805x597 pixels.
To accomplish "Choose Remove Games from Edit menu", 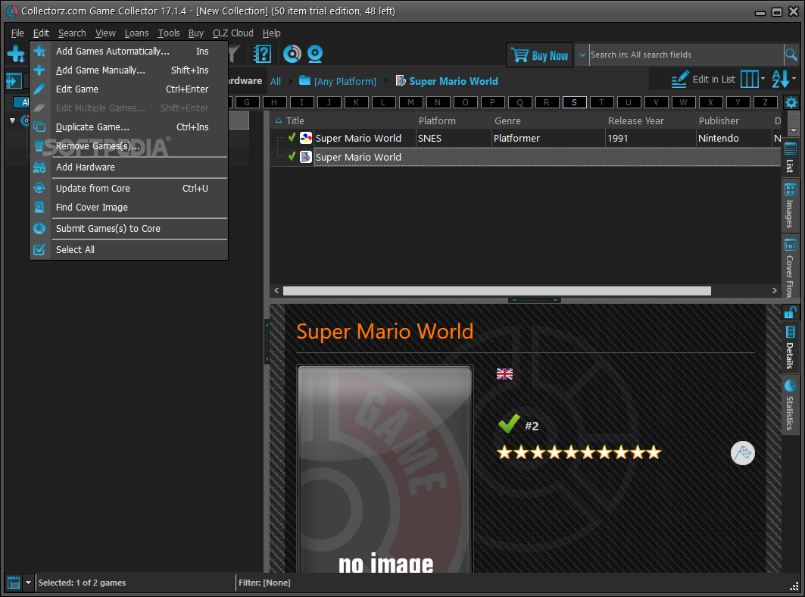I will 129,146.
